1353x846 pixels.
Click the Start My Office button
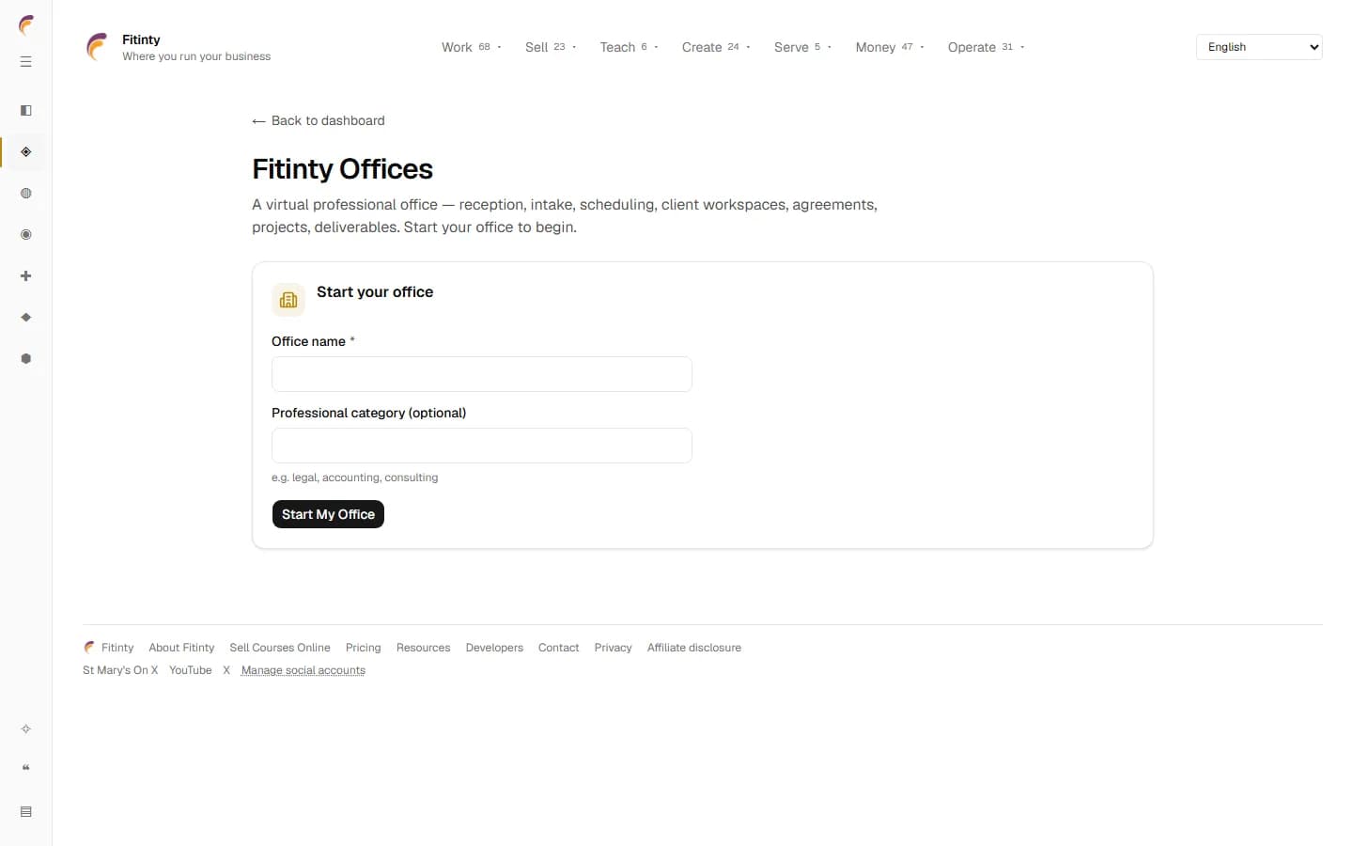coord(328,514)
